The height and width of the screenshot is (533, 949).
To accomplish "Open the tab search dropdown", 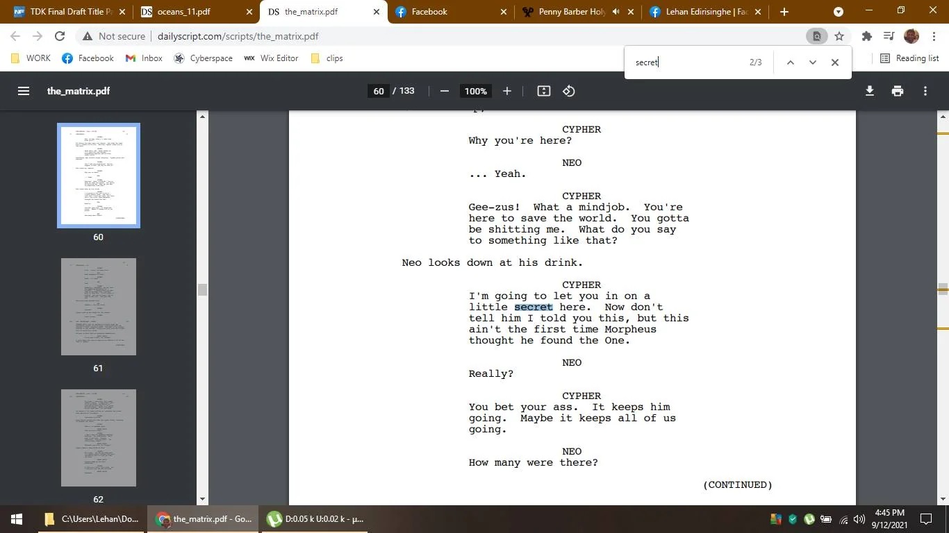I will [839, 12].
